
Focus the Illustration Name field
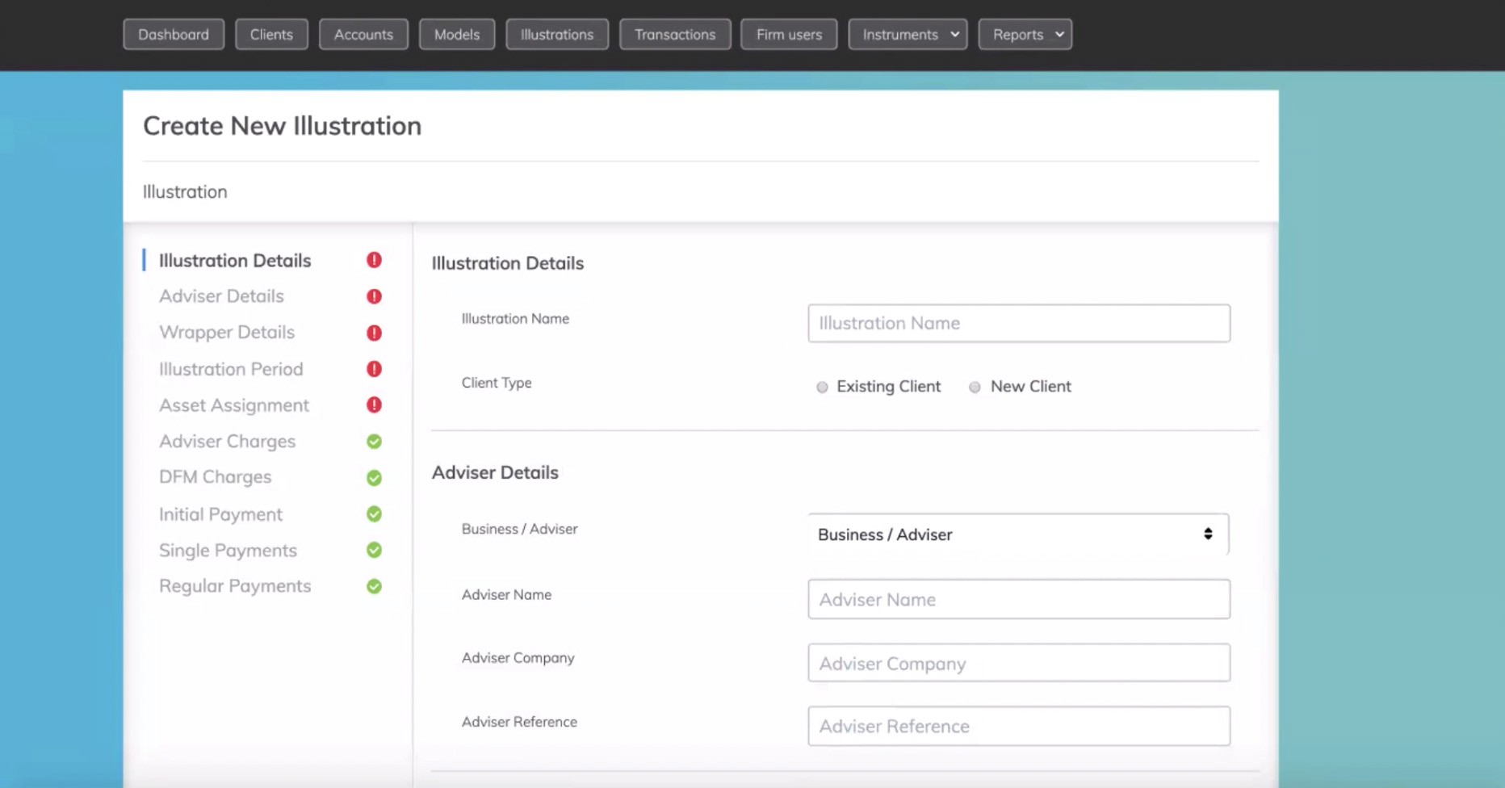point(1019,323)
